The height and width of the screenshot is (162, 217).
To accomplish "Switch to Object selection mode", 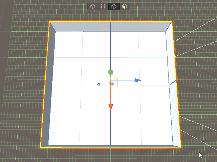I will coord(93,6).
